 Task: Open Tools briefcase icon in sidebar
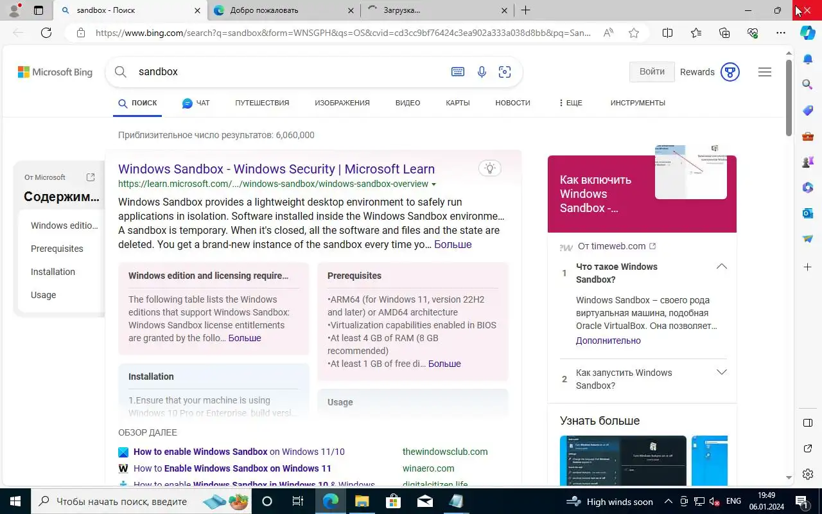(808, 136)
